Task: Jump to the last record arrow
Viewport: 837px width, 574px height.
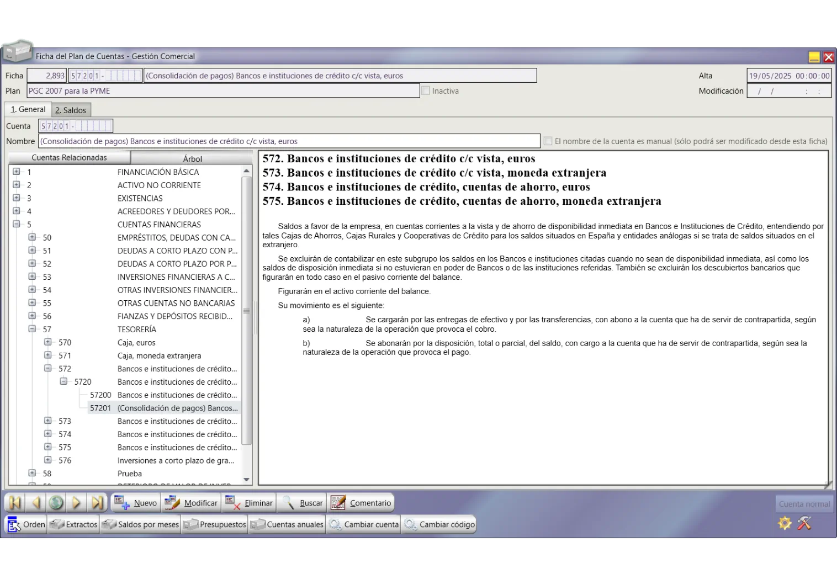Action: click(97, 503)
